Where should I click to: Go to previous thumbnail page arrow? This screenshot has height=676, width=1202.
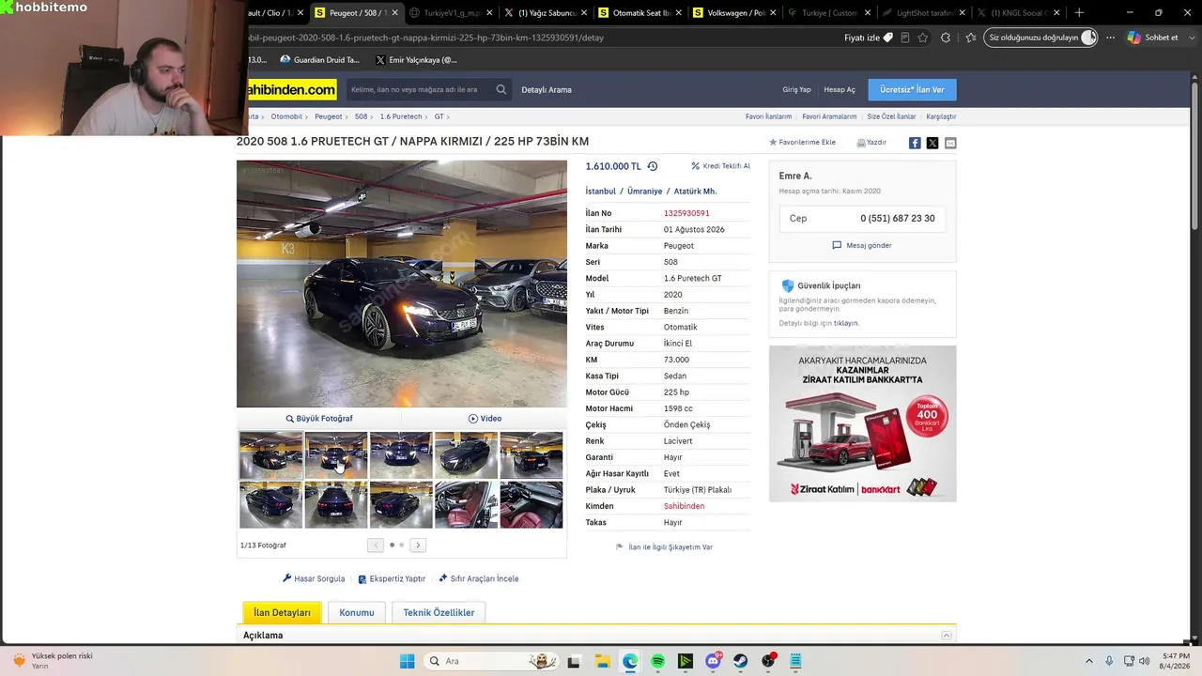pyautogui.click(x=376, y=545)
